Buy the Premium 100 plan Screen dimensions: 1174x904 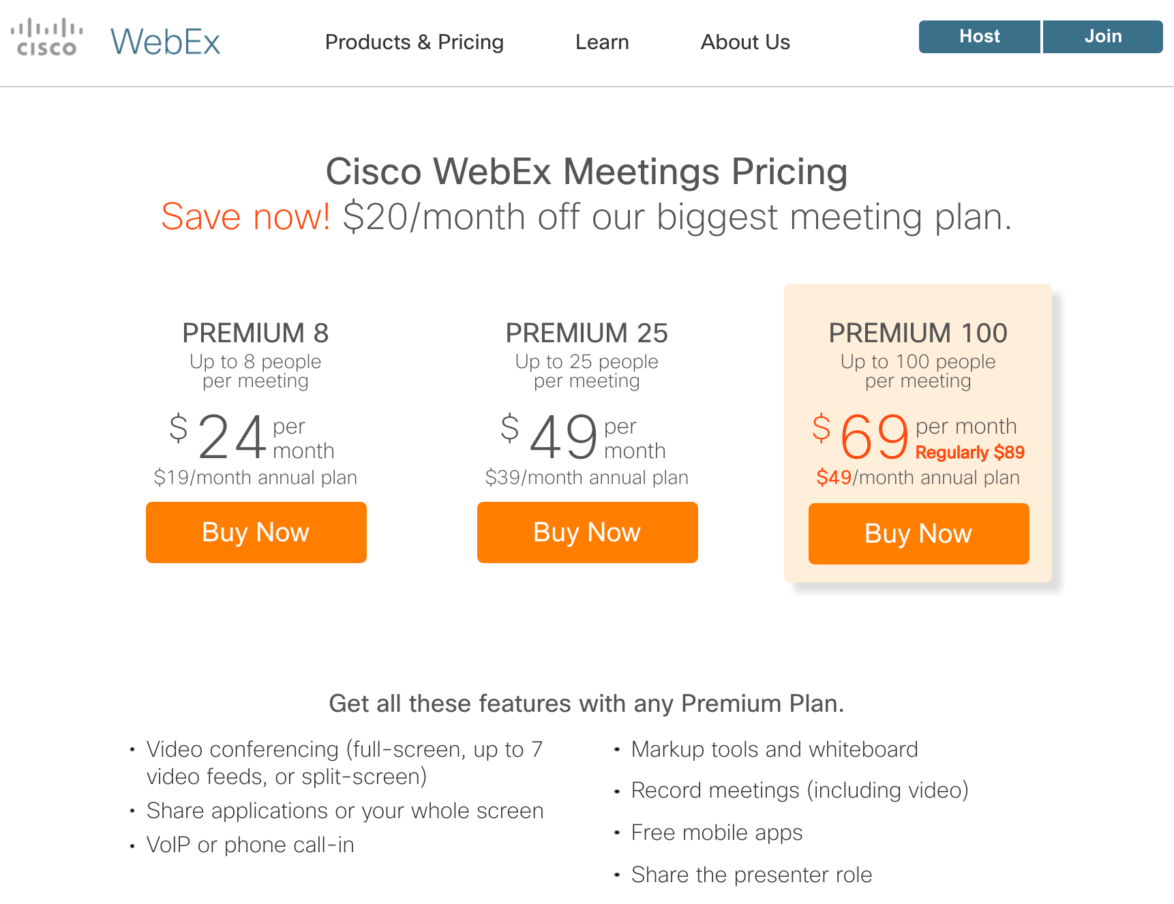(919, 534)
